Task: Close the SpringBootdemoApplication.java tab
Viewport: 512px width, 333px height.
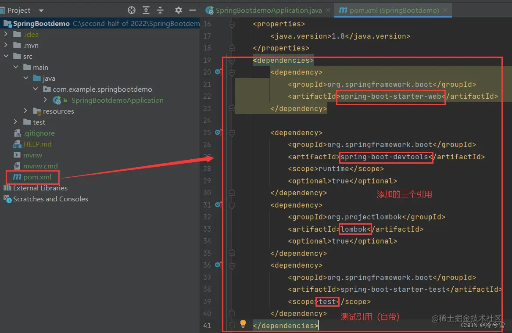Action: pyautogui.click(x=328, y=10)
